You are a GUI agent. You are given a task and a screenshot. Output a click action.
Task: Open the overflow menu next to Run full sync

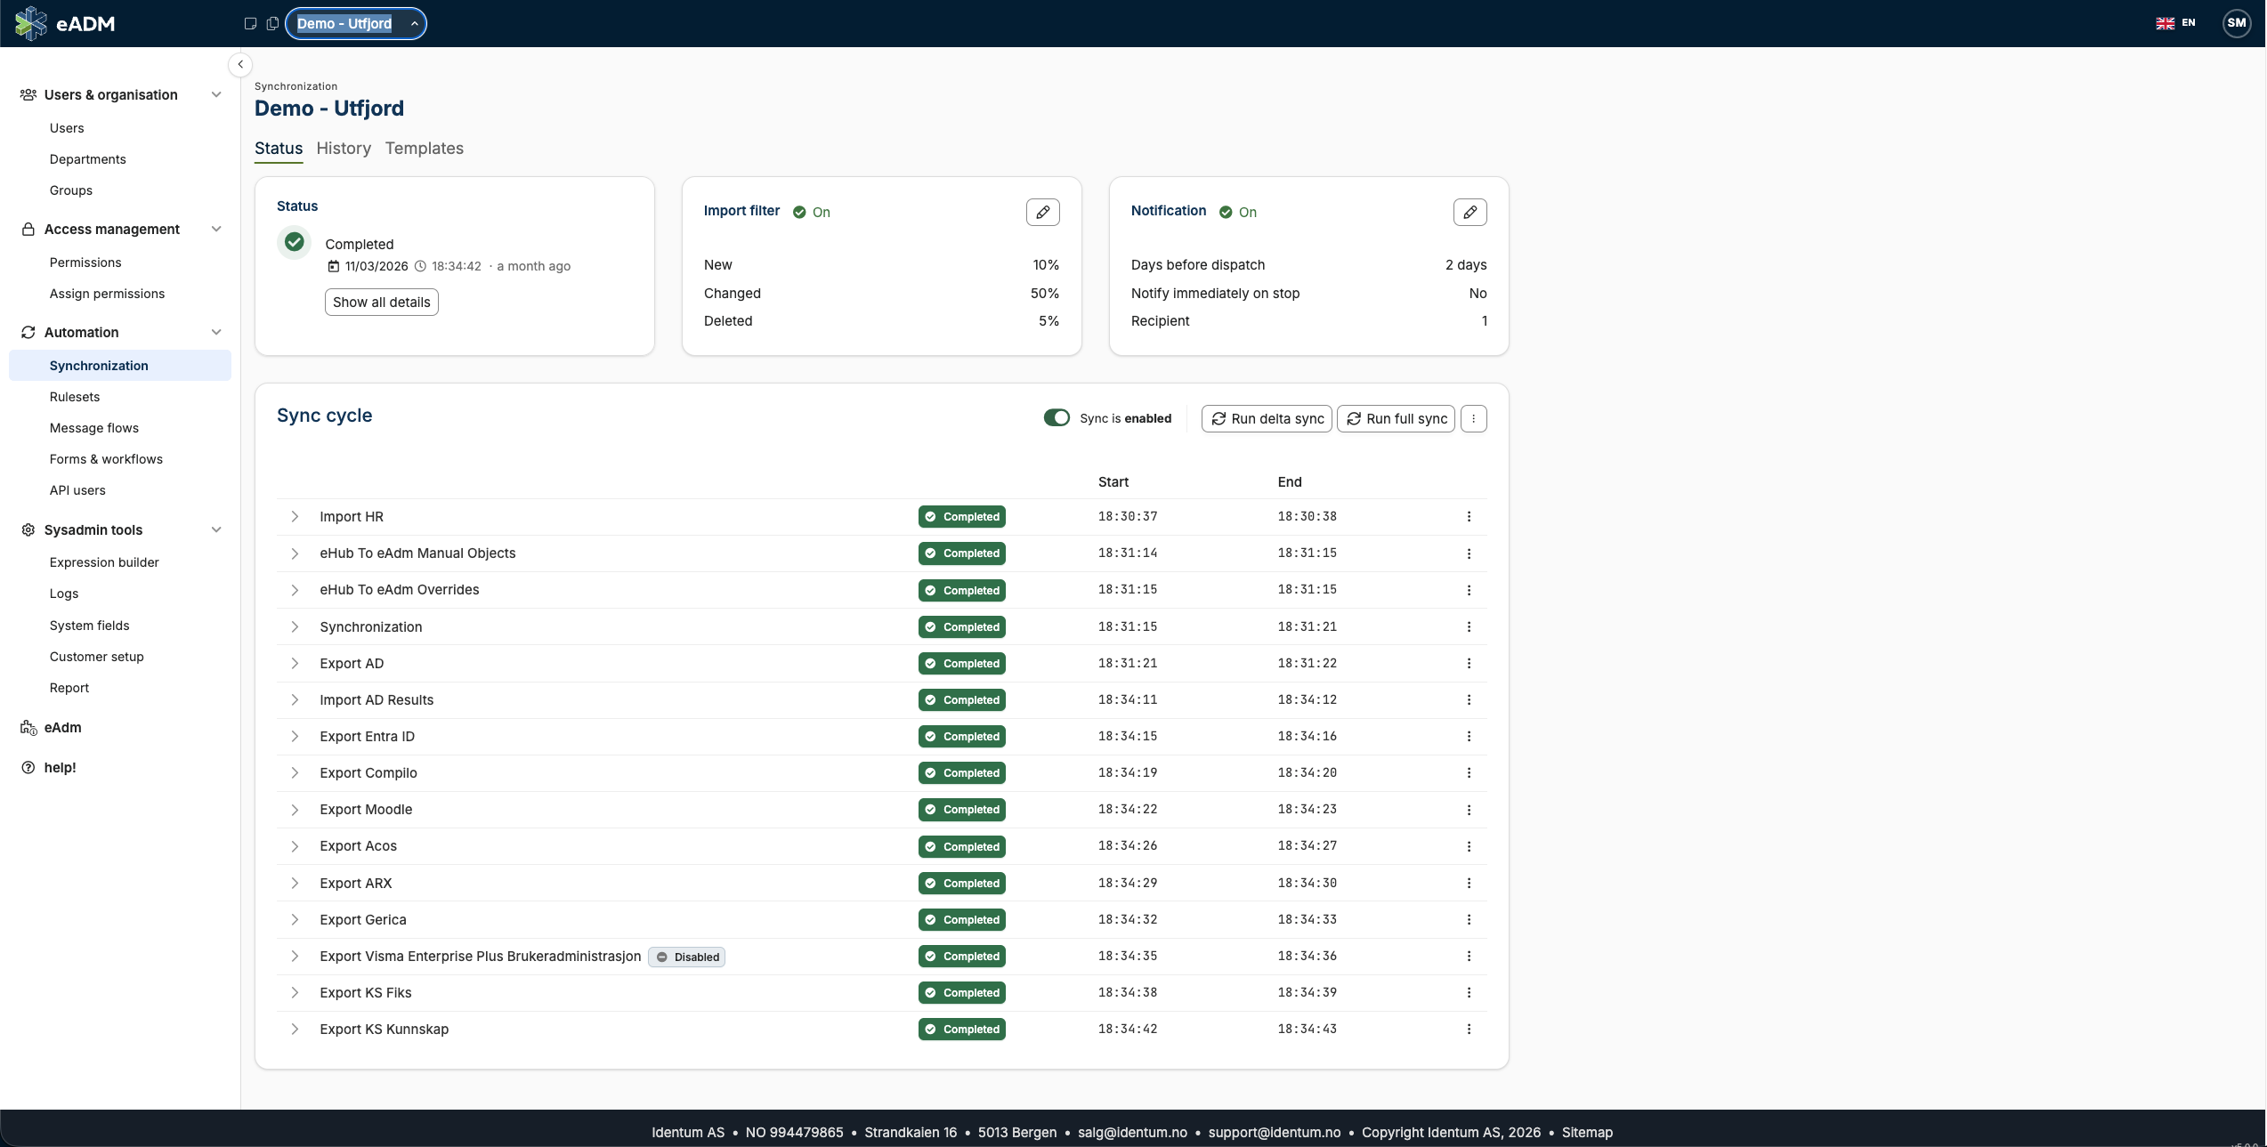(x=1474, y=418)
